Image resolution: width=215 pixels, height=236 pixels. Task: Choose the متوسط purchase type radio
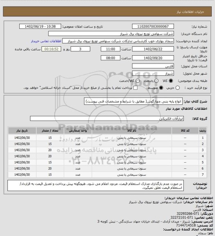(x=161, y=88)
